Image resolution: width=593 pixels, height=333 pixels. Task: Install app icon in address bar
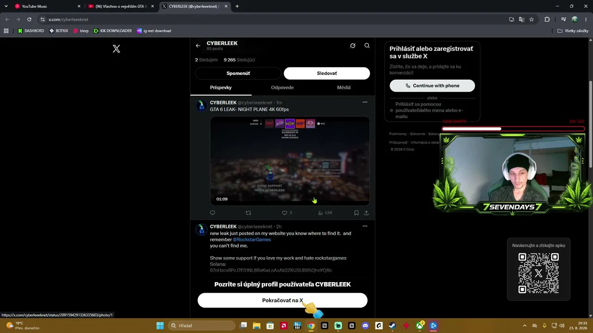click(511, 19)
